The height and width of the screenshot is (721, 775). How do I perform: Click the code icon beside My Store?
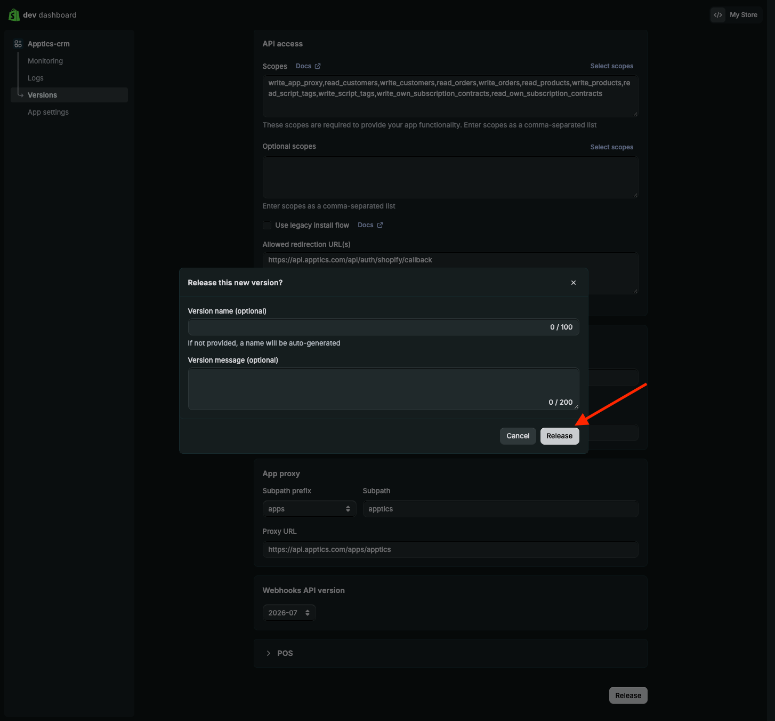point(718,15)
